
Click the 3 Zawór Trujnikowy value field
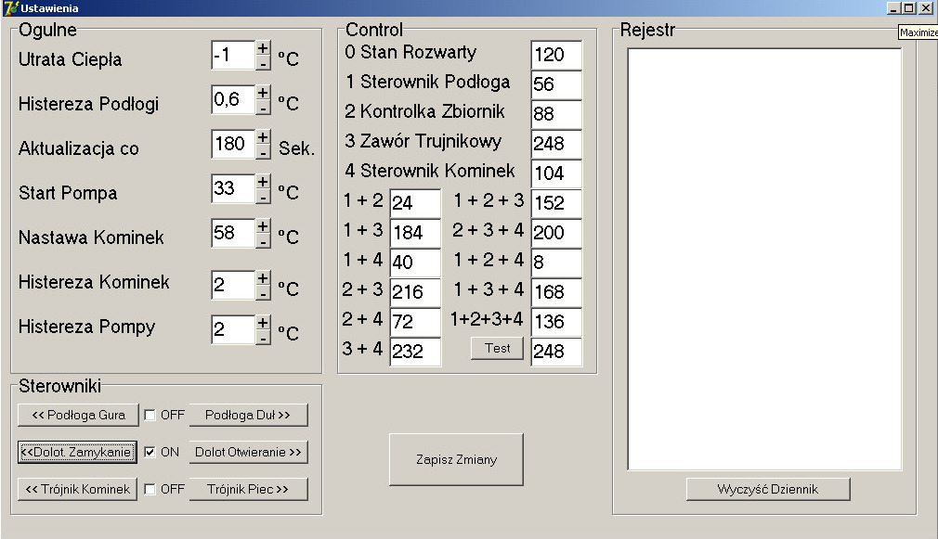(x=555, y=144)
